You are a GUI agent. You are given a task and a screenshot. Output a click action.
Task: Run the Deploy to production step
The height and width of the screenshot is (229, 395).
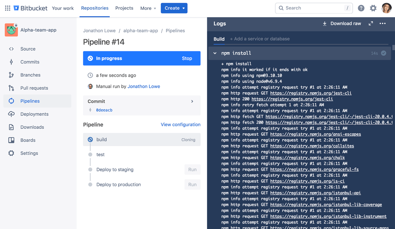pyautogui.click(x=192, y=184)
